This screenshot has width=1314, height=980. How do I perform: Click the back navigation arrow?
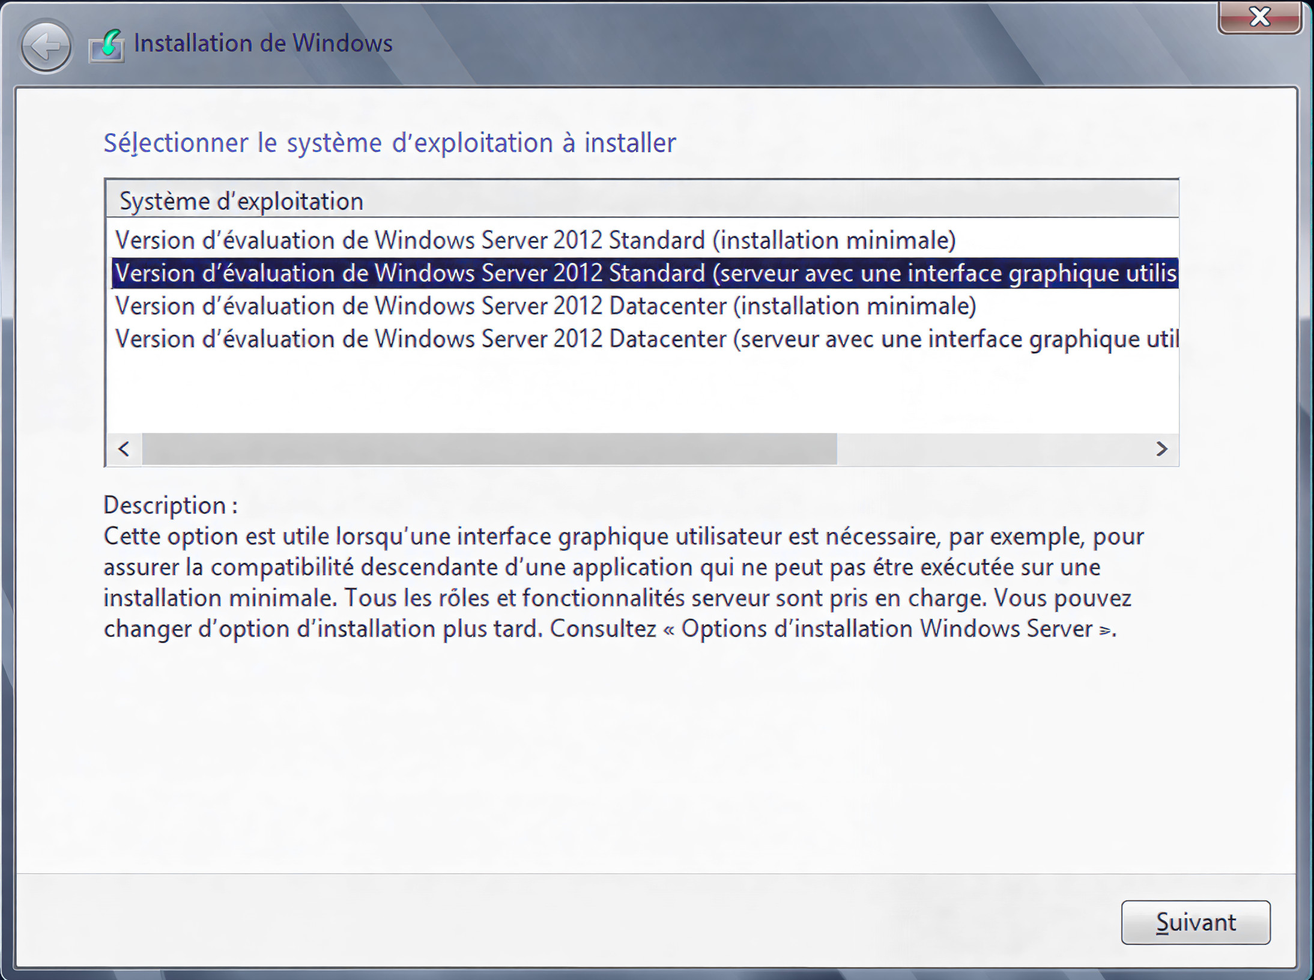click(x=45, y=47)
